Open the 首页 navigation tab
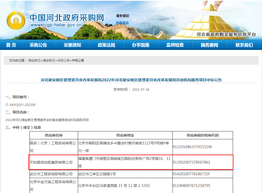The height and width of the screenshot is (193, 262). [11, 45]
